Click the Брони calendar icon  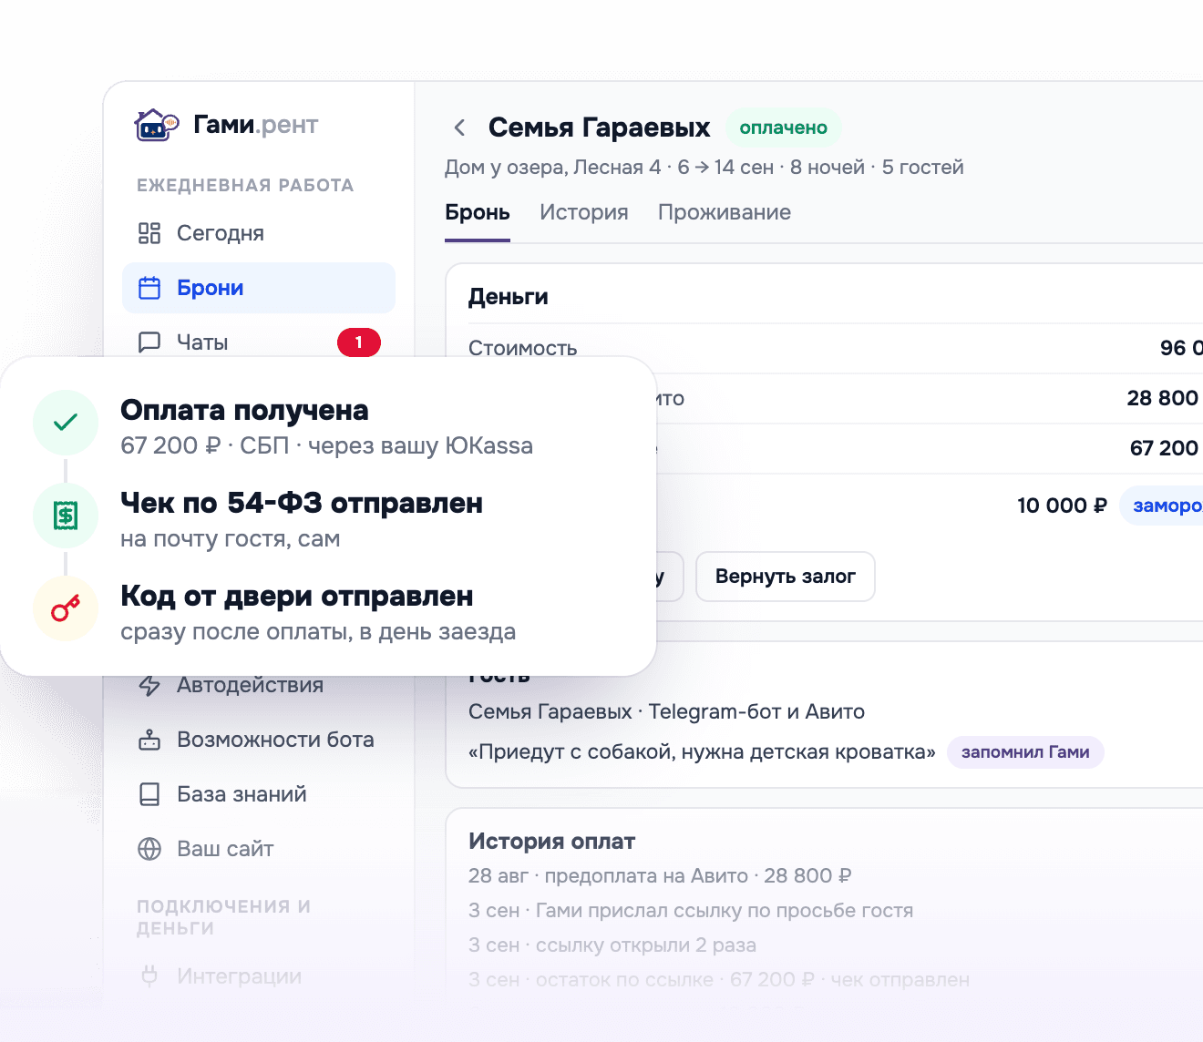(149, 288)
